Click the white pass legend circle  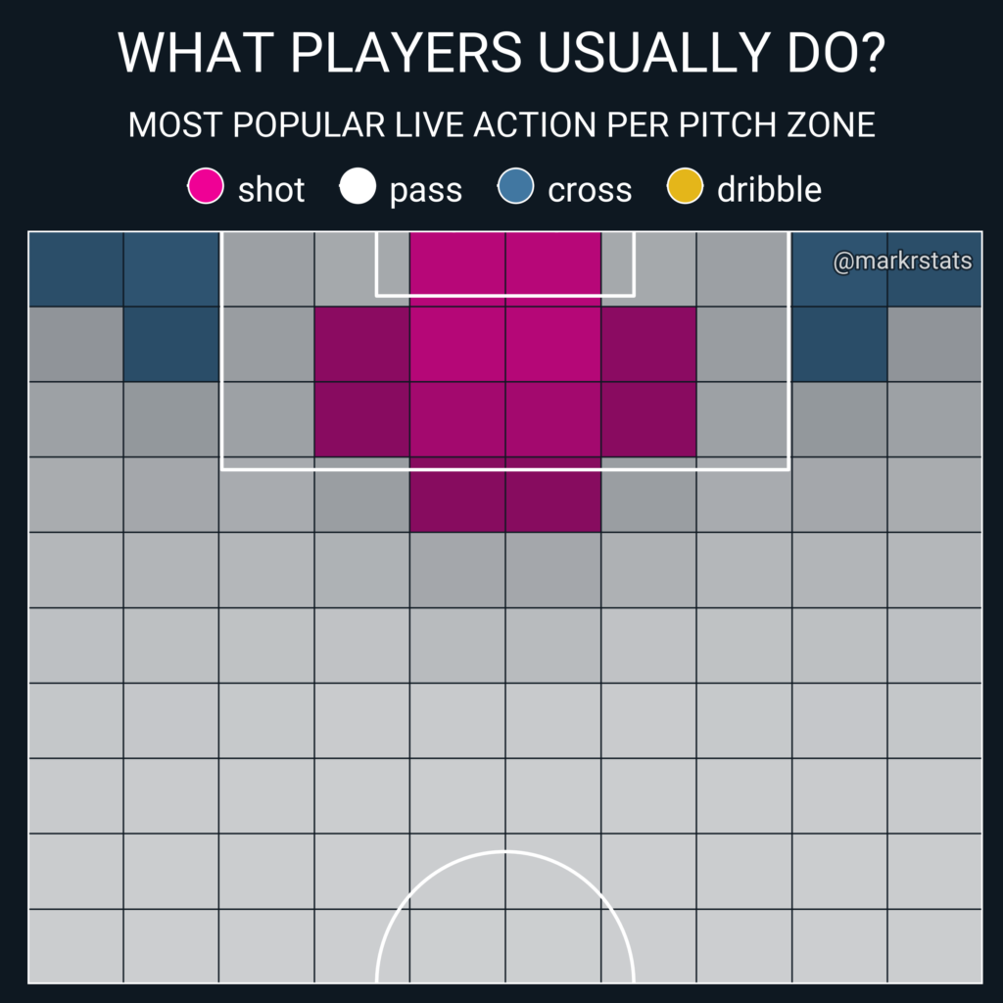point(358,186)
